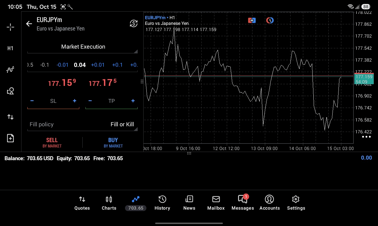Tap the red chart overlay icon

(252, 20)
